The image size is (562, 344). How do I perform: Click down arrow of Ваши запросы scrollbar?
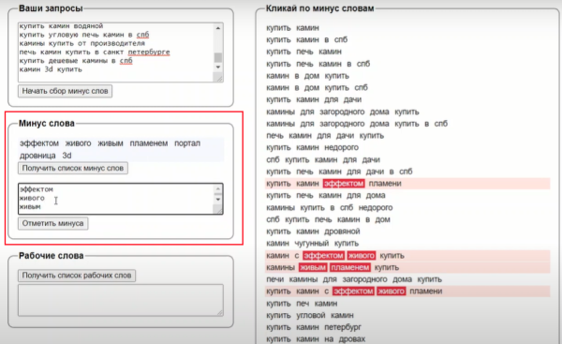218,67
